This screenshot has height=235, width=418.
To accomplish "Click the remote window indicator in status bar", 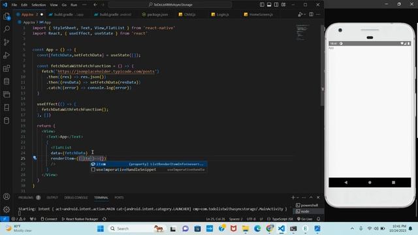I will [5, 219].
